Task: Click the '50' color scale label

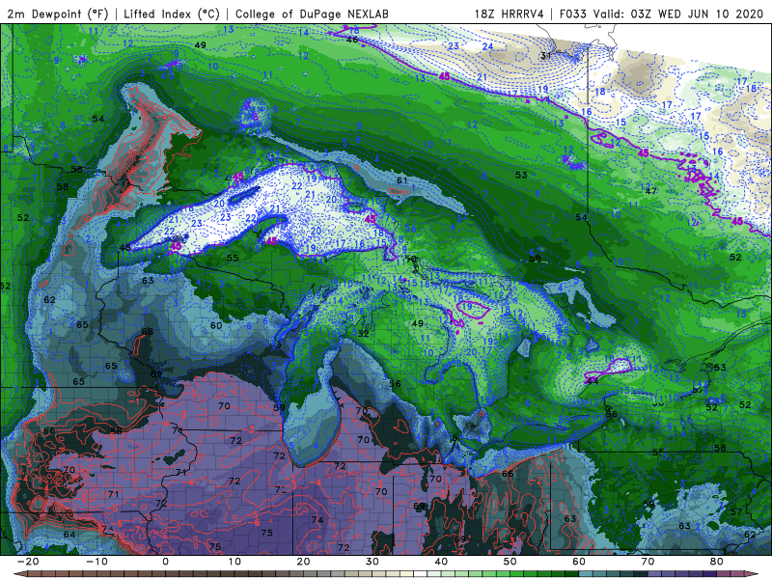Action: click(510, 562)
